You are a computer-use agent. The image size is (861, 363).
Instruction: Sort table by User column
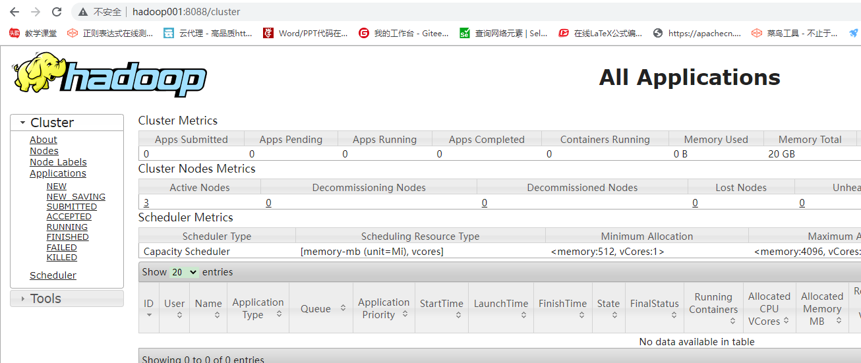click(174, 308)
